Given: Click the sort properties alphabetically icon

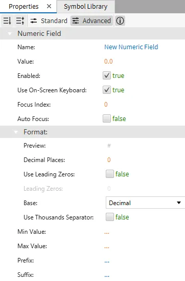Looking at the screenshot, I should tap(7, 21).
